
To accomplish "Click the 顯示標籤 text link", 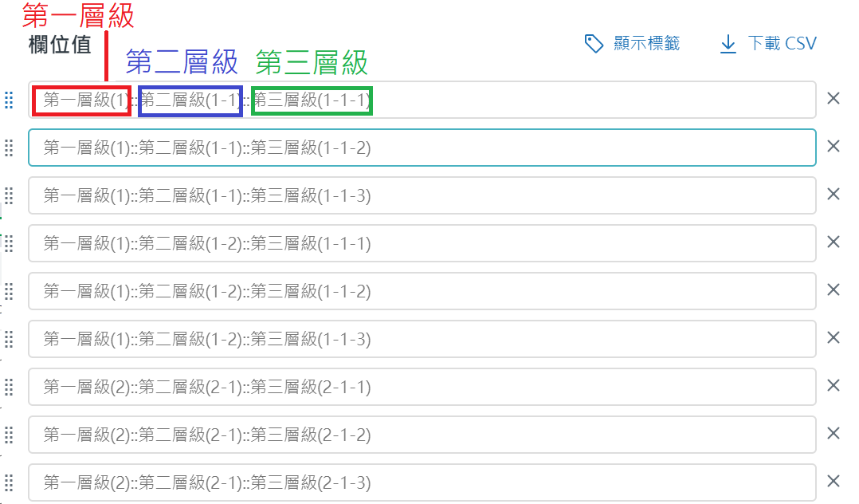I will 646,43.
